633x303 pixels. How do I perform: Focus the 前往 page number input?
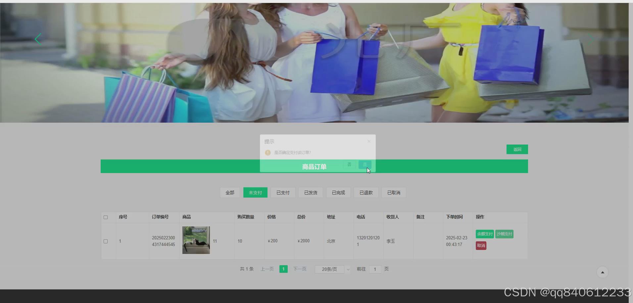tap(375, 269)
